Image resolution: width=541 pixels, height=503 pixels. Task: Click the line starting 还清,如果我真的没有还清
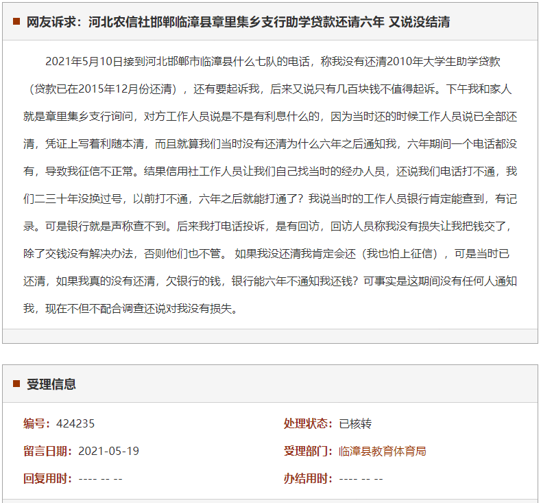pyautogui.click(x=270, y=281)
